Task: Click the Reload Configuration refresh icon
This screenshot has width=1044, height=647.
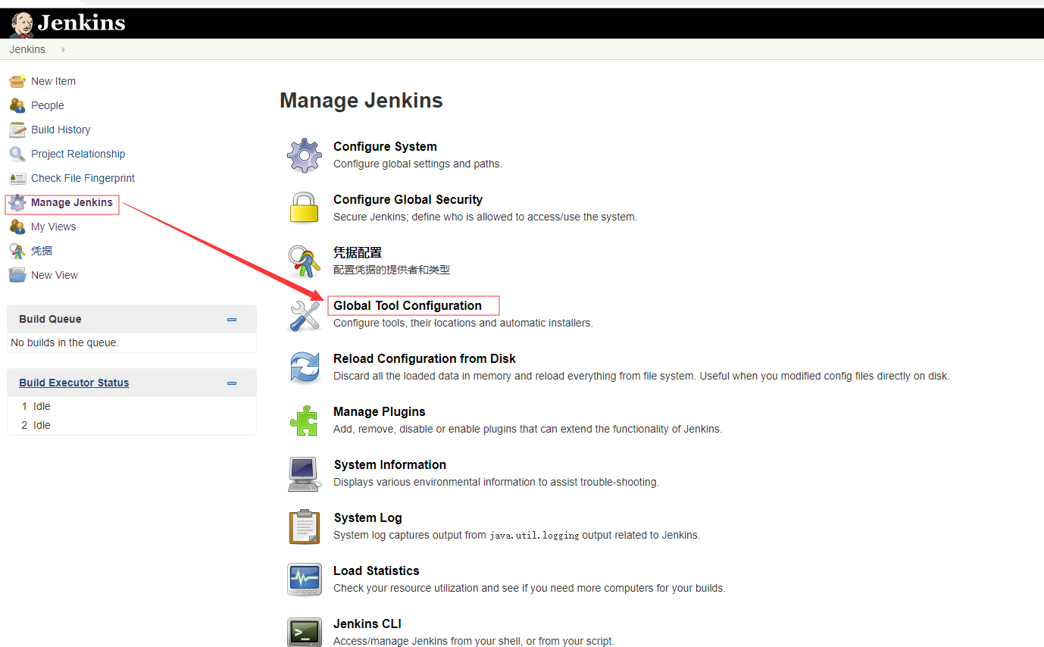Action: pyautogui.click(x=305, y=367)
